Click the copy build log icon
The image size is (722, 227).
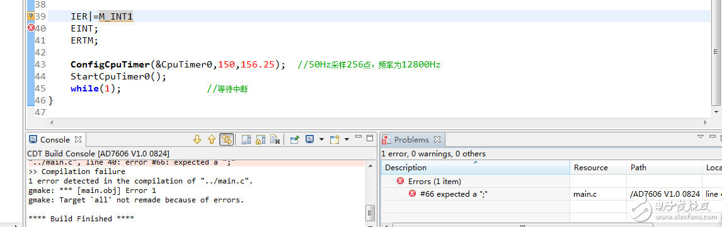[246, 139]
